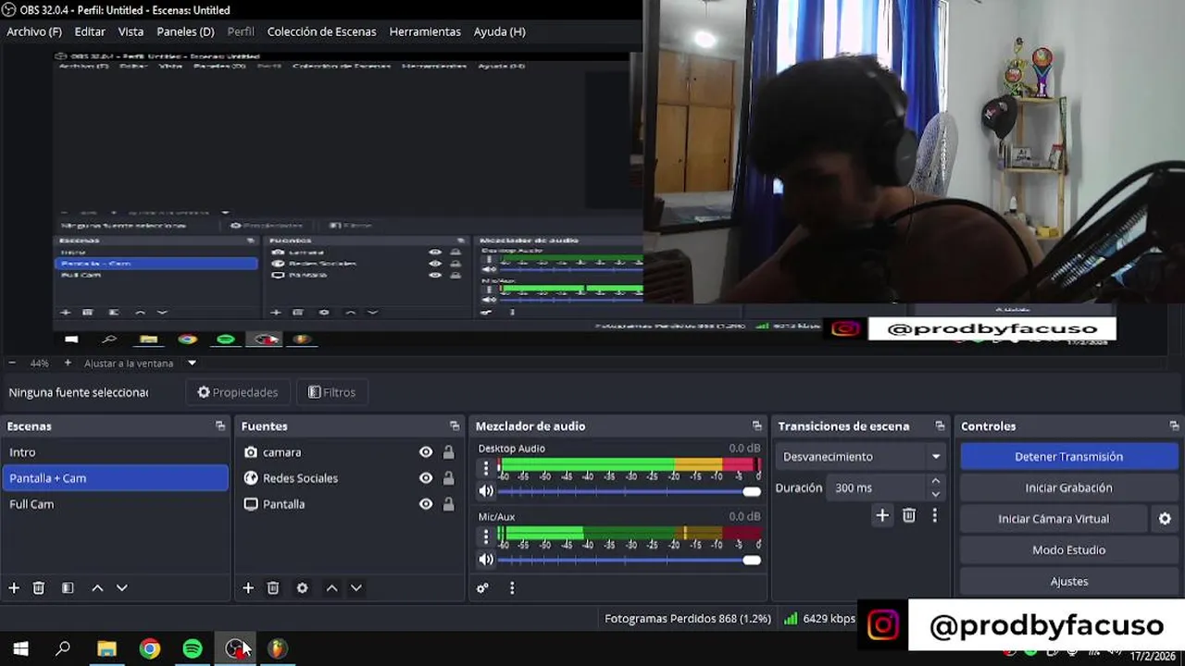The height and width of the screenshot is (666, 1185).
Task: Float the Fuentes dock panel
Action: click(455, 425)
